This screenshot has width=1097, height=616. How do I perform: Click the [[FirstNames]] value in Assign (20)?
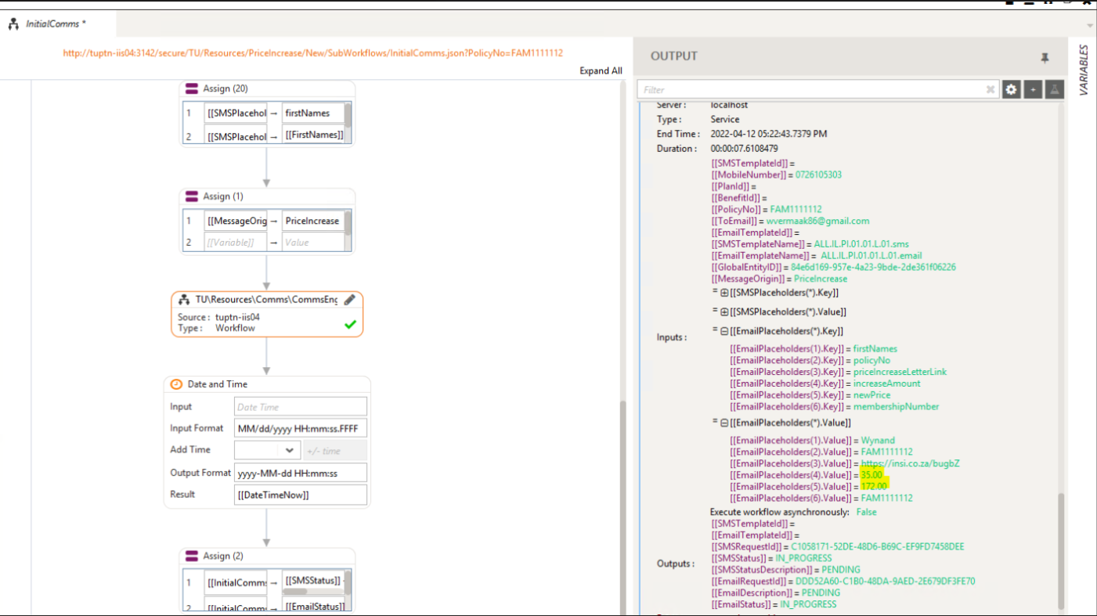click(312, 135)
